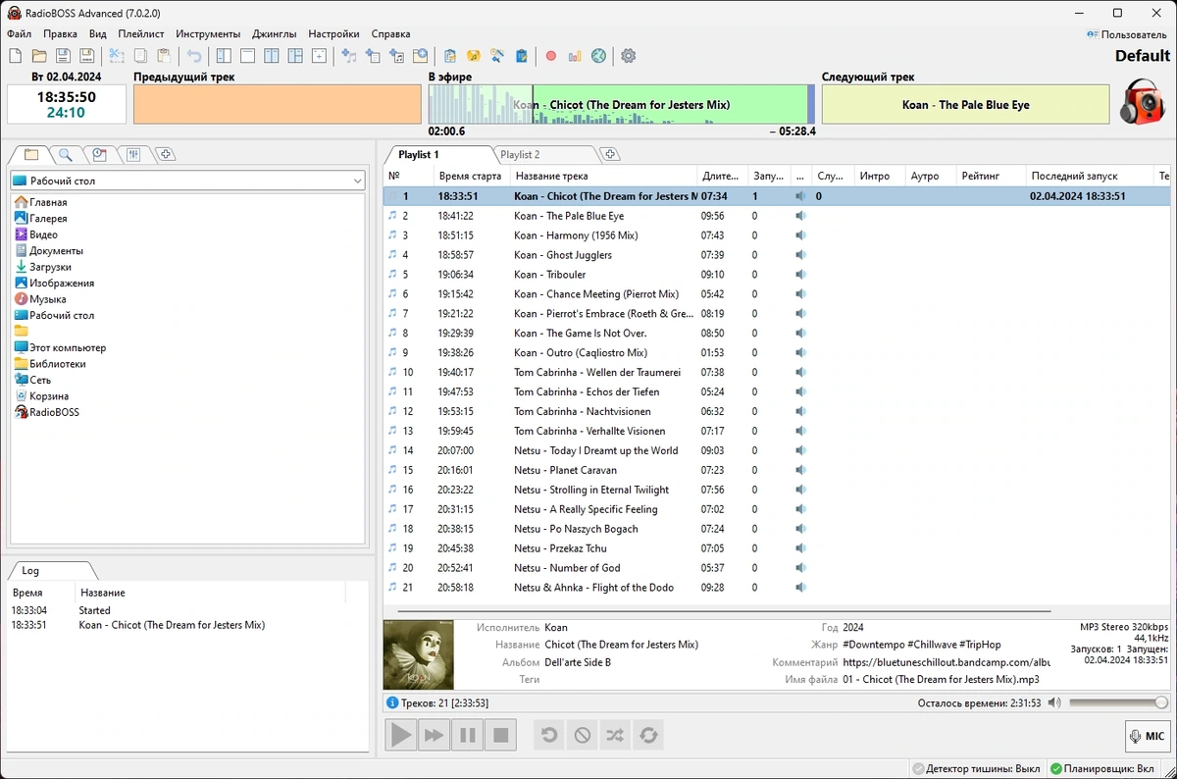This screenshot has height=779, width=1177.
Task: Switch to the search tab with the magnifier icon
Action: 66,154
